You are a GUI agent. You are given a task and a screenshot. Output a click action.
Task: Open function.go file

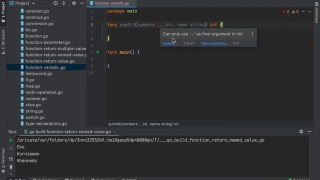coord(36,36)
